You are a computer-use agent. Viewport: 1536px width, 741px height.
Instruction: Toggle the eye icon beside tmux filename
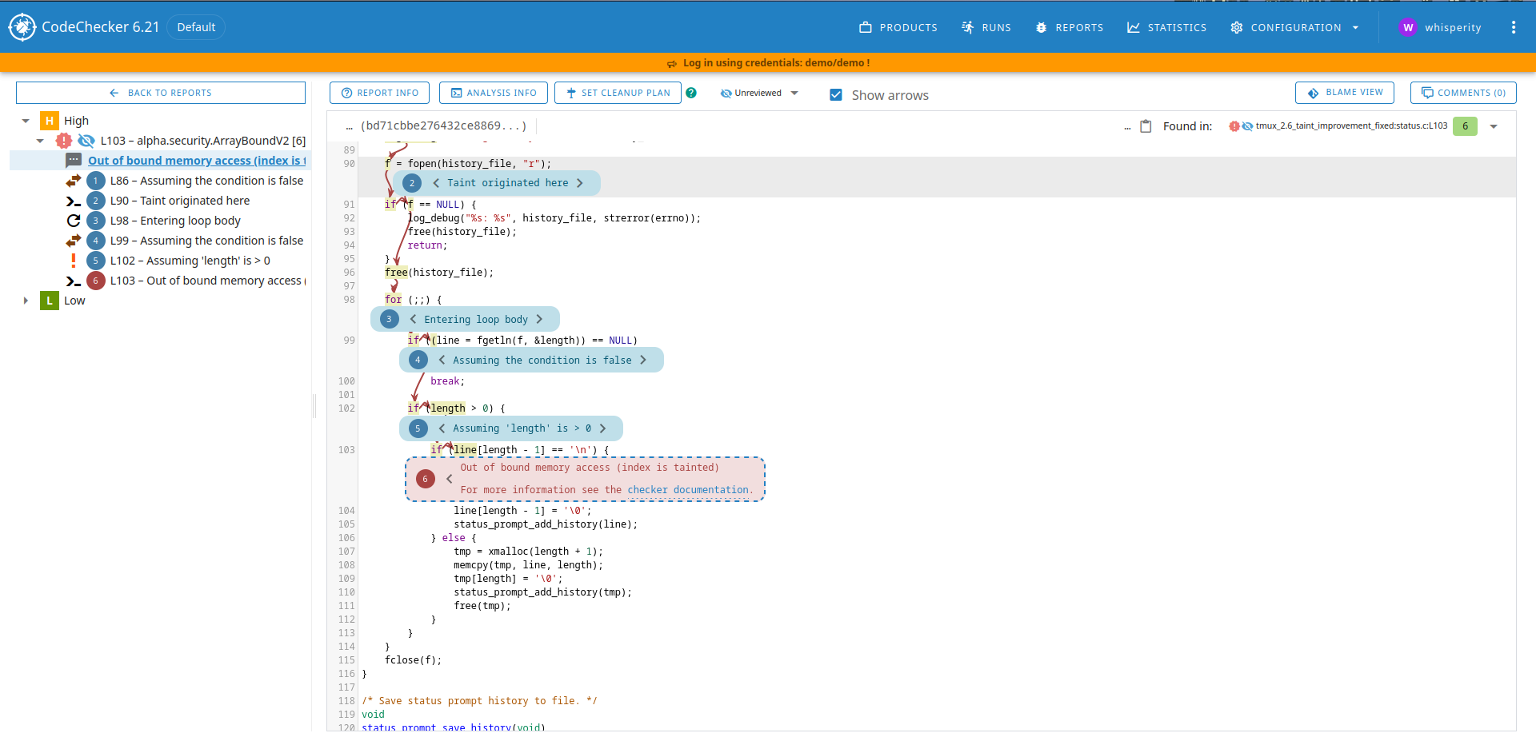pos(1248,125)
